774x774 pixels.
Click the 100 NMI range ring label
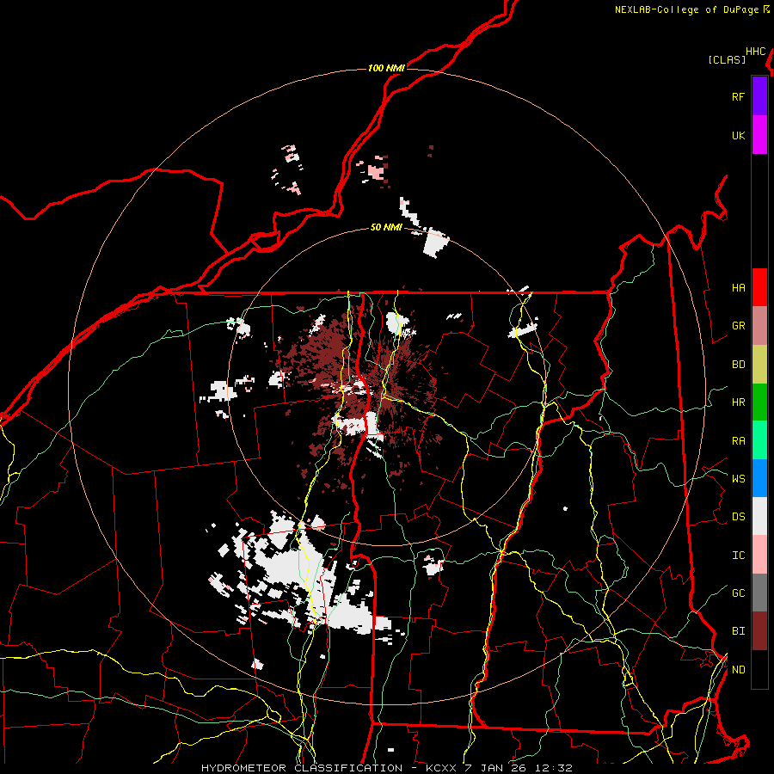tap(386, 68)
